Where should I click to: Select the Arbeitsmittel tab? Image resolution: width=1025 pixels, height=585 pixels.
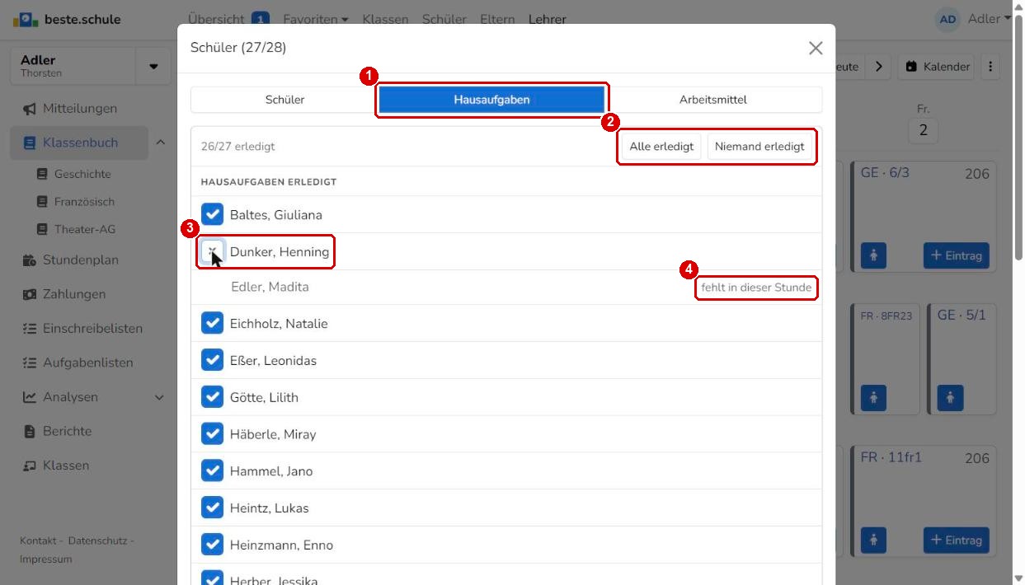click(x=713, y=100)
